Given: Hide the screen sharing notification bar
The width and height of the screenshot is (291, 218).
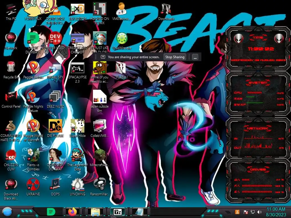Looking at the screenshot, I should [x=195, y=57].
